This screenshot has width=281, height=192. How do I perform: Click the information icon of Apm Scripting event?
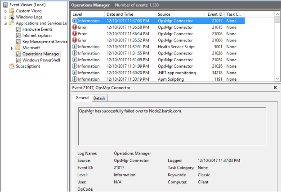click(x=75, y=79)
